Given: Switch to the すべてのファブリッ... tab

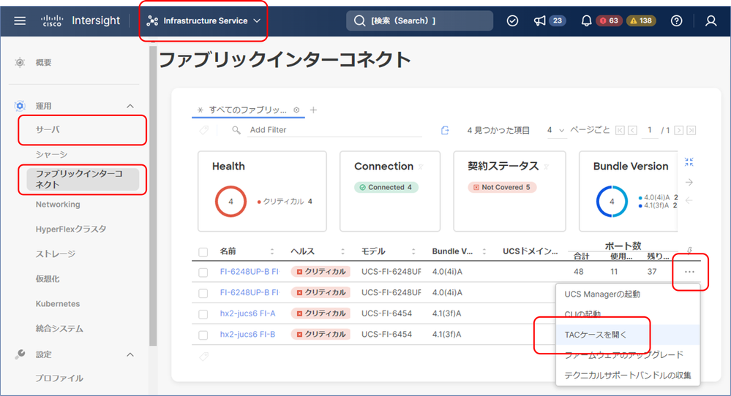Looking at the screenshot, I should (x=247, y=110).
